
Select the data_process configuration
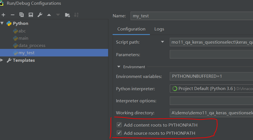[x=32, y=45]
